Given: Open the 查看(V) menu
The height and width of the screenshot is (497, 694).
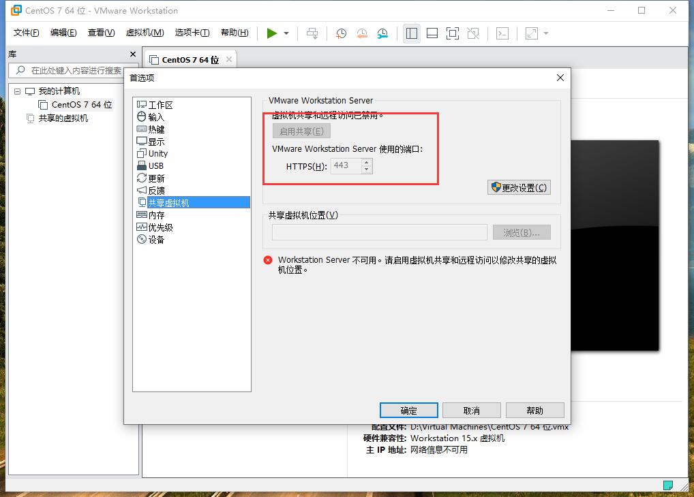Looking at the screenshot, I should pos(102,33).
